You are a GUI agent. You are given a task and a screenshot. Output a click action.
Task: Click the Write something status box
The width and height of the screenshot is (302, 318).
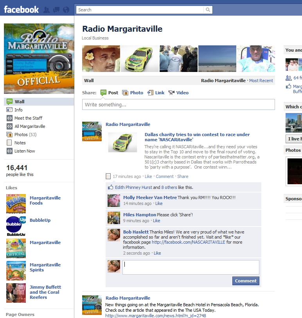coord(178,105)
